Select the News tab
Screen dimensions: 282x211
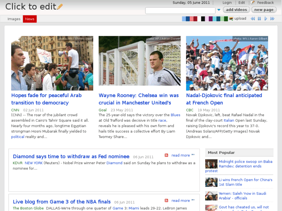coord(30,19)
